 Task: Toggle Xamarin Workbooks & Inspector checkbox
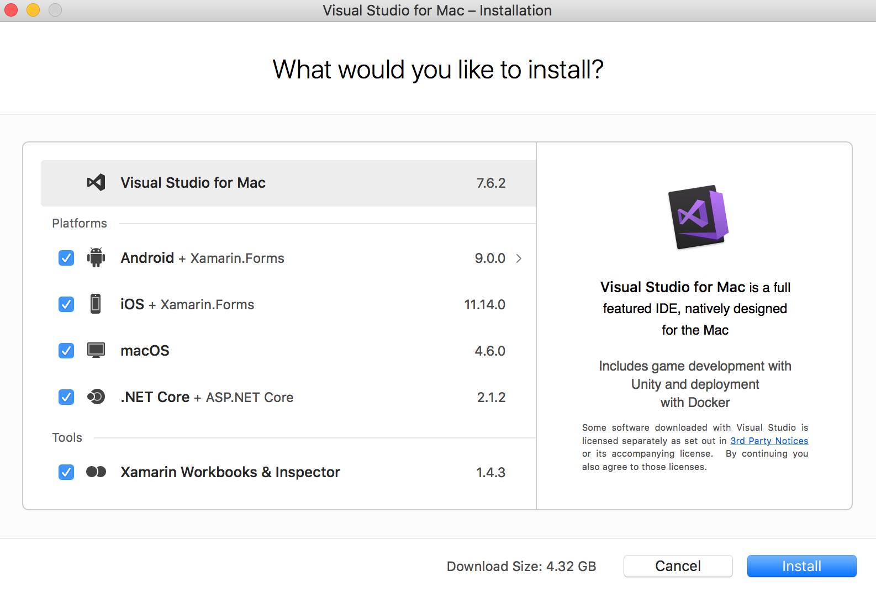66,472
